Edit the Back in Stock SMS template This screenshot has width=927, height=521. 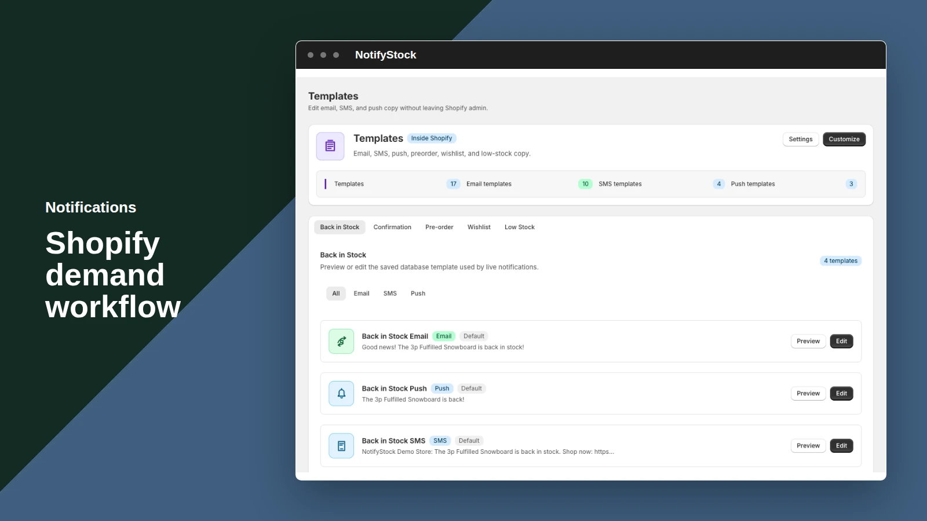(841, 446)
